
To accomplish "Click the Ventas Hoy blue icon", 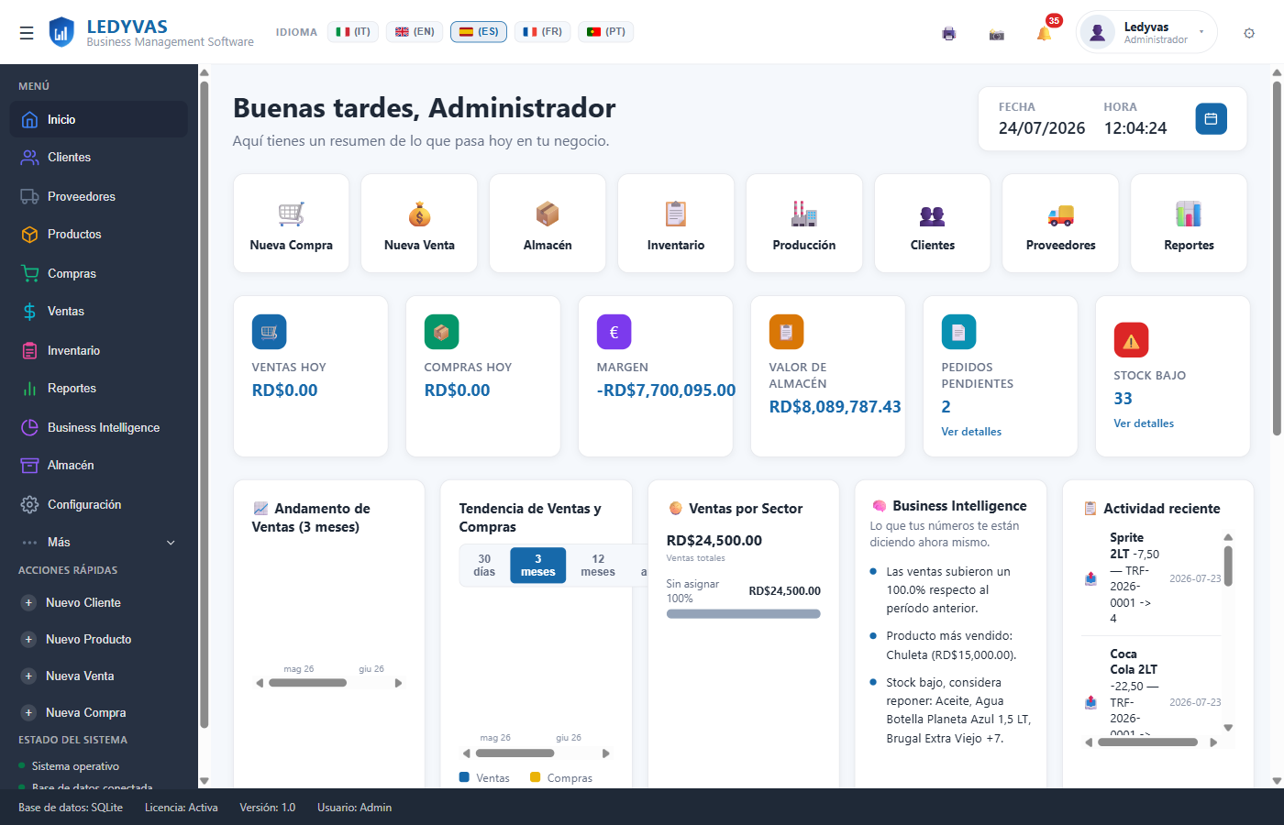I will click(x=270, y=332).
